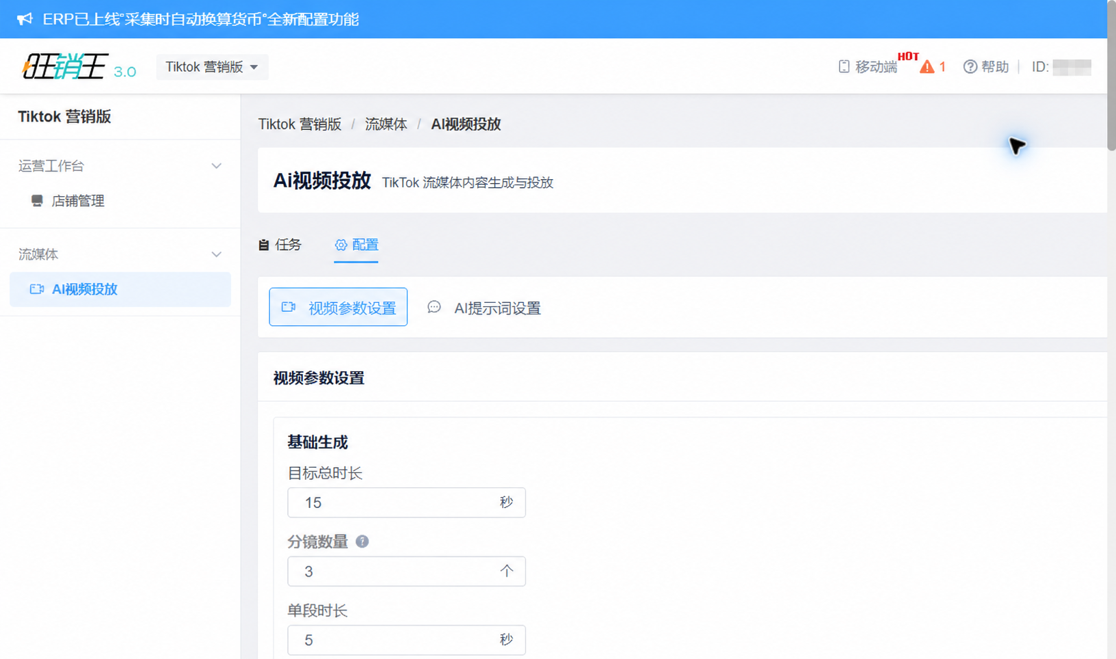
Task: Click 流媒体 breadcrumb
Action: click(x=386, y=124)
